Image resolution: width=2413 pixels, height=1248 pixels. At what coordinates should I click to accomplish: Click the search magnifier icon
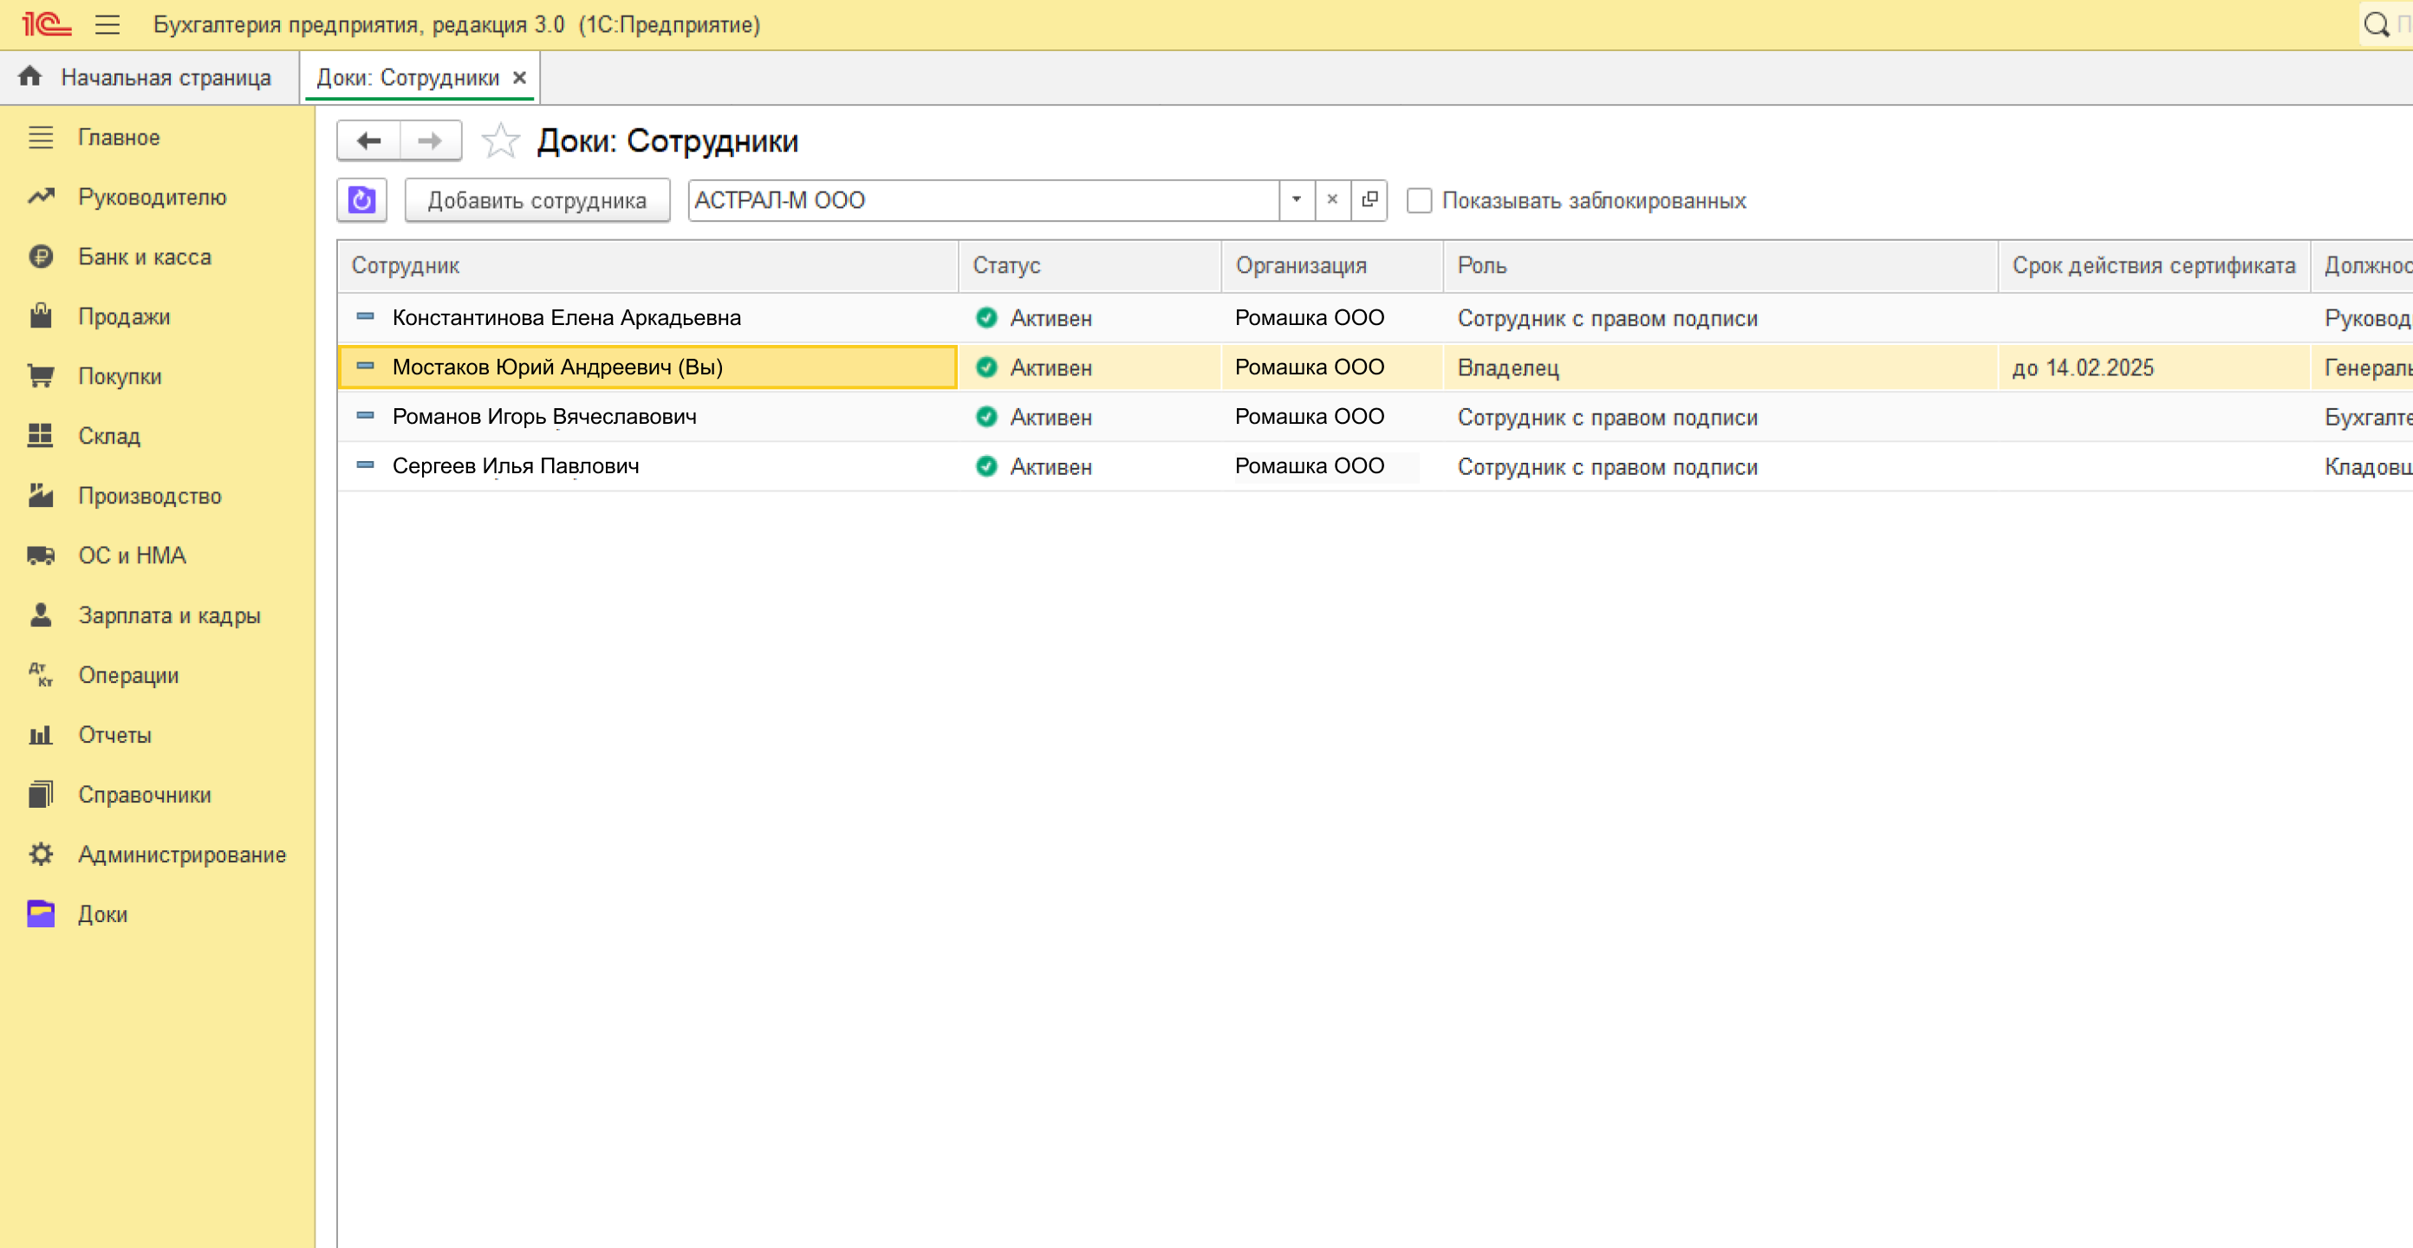[x=2376, y=25]
